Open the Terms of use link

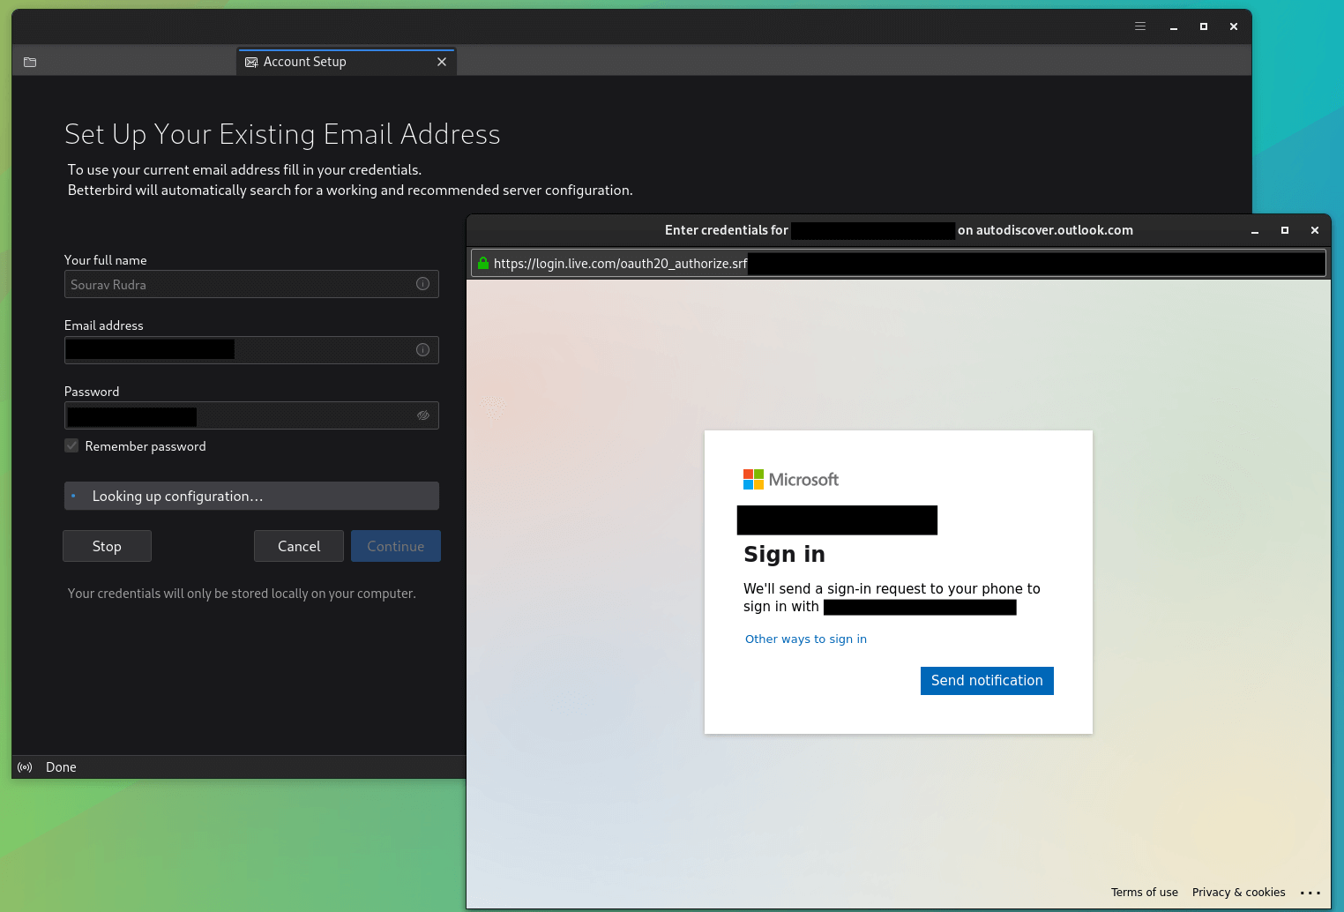pos(1144,893)
